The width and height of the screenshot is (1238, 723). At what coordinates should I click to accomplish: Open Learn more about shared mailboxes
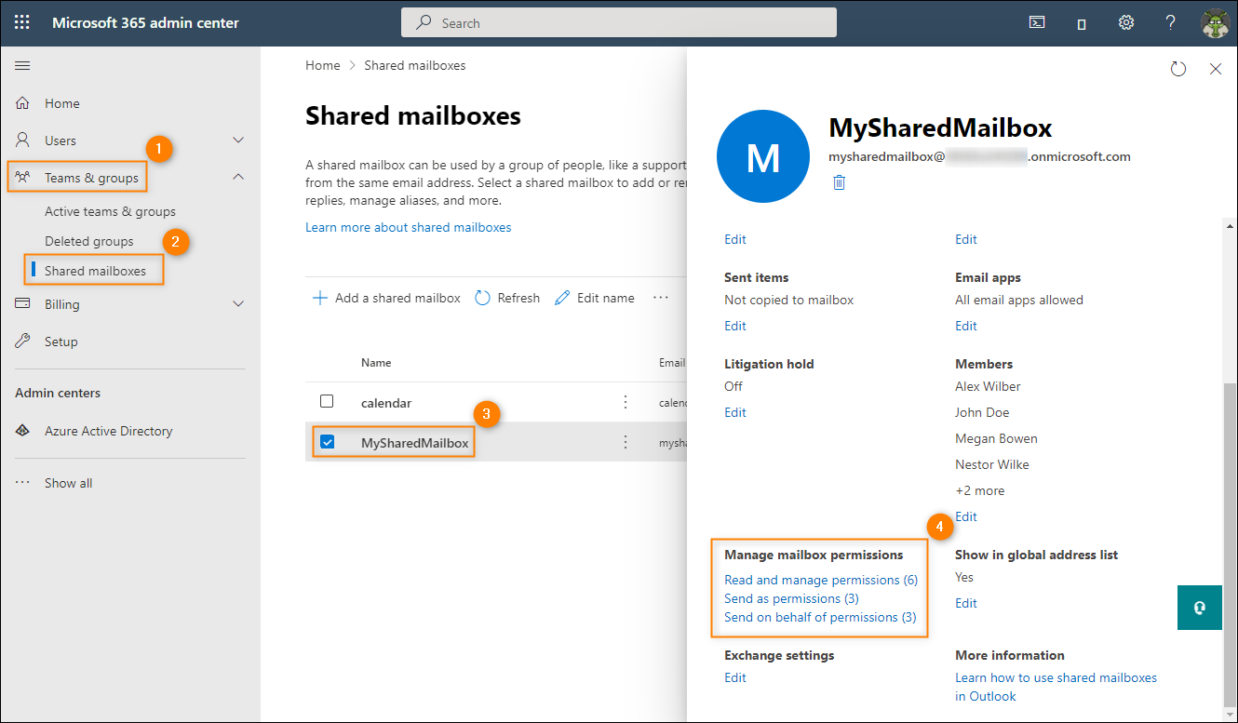click(409, 226)
